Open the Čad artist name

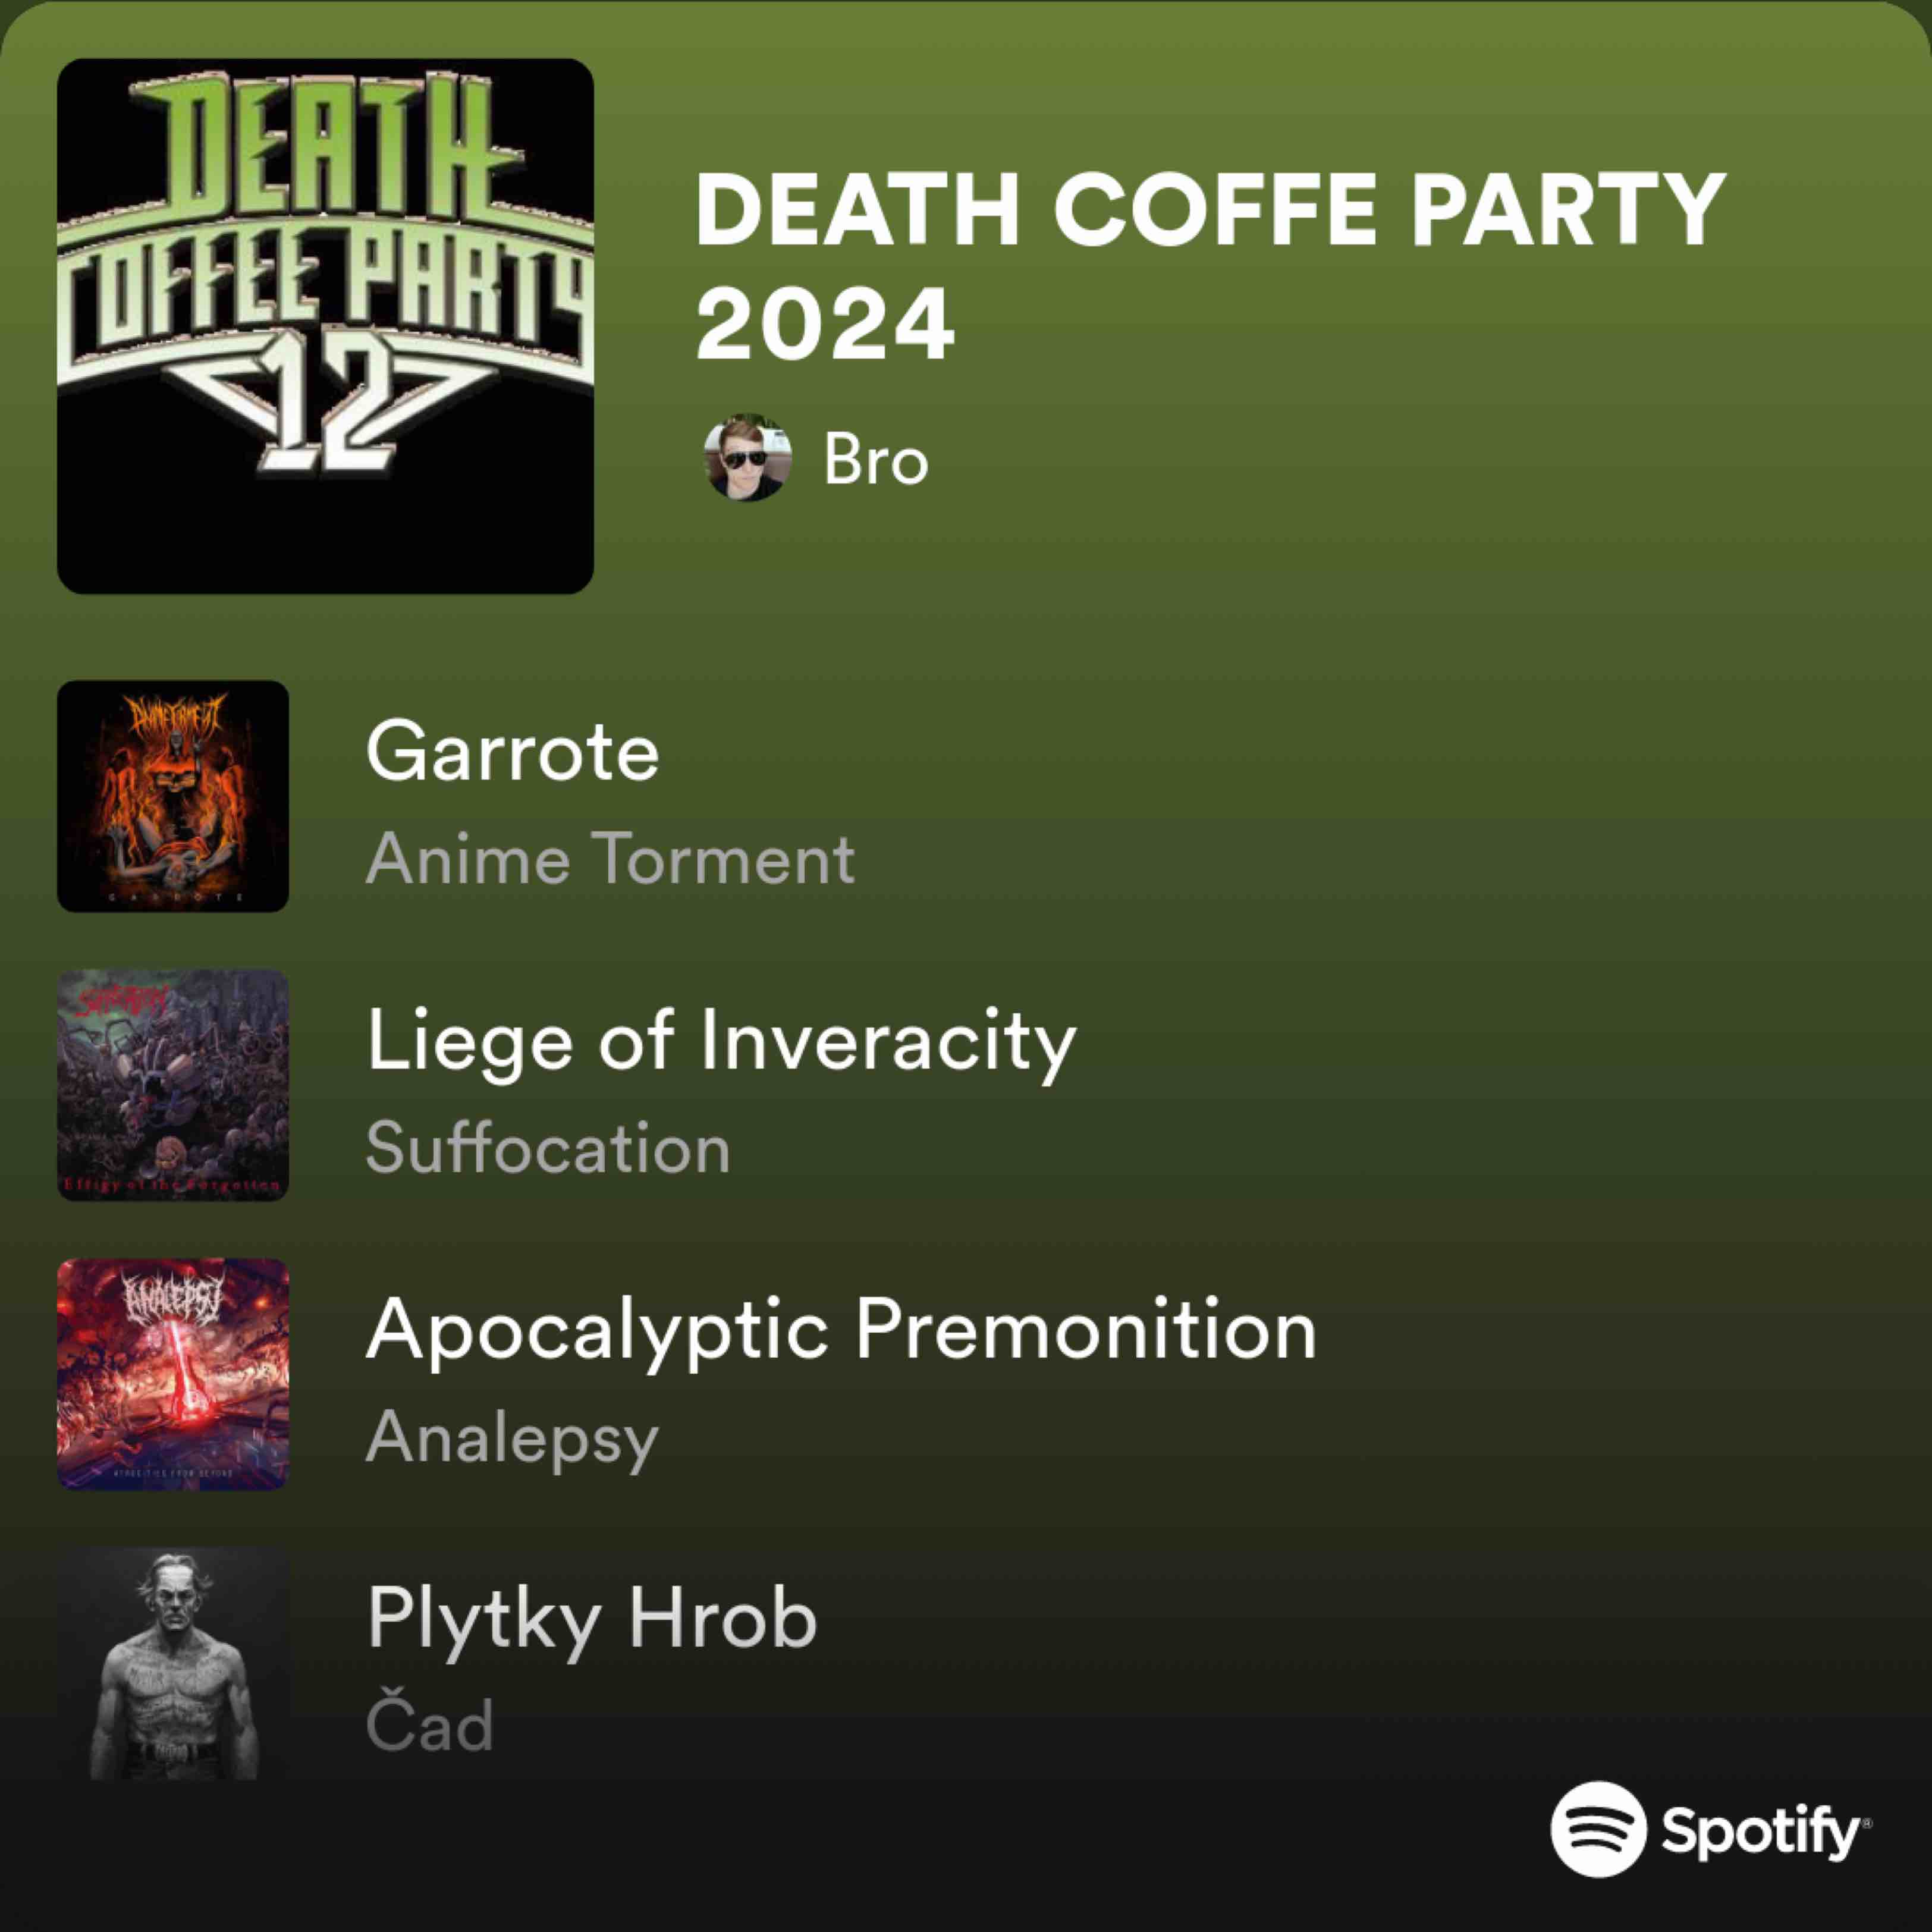[x=430, y=1723]
